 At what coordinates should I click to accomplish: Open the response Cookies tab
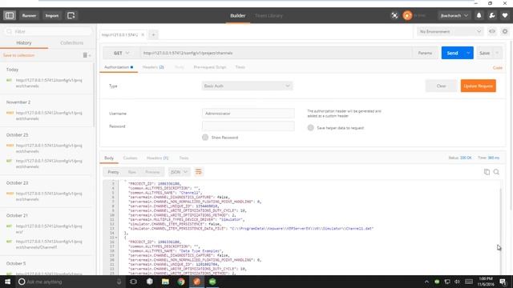point(130,158)
